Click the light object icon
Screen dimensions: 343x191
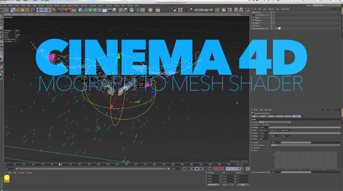[x=114, y=10]
